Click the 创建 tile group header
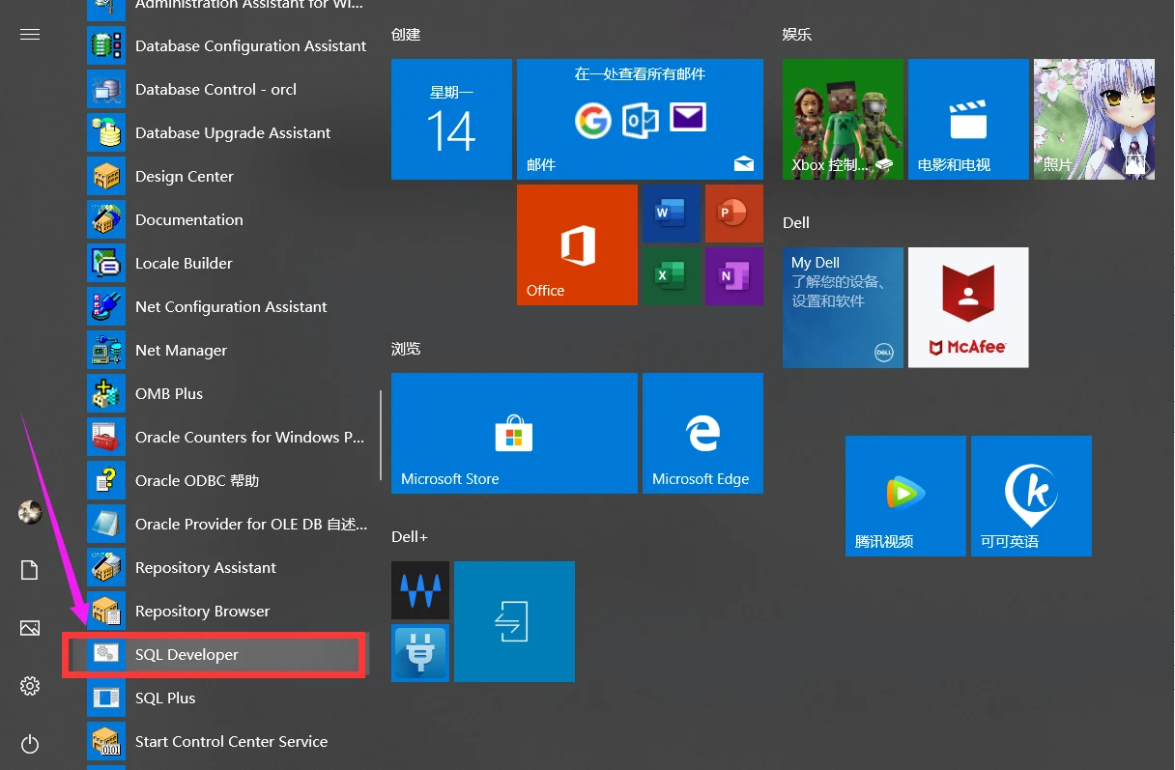Image resolution: width=1175 pixels, height=770 pixels. pyautogui.click(x=406, y=35)
